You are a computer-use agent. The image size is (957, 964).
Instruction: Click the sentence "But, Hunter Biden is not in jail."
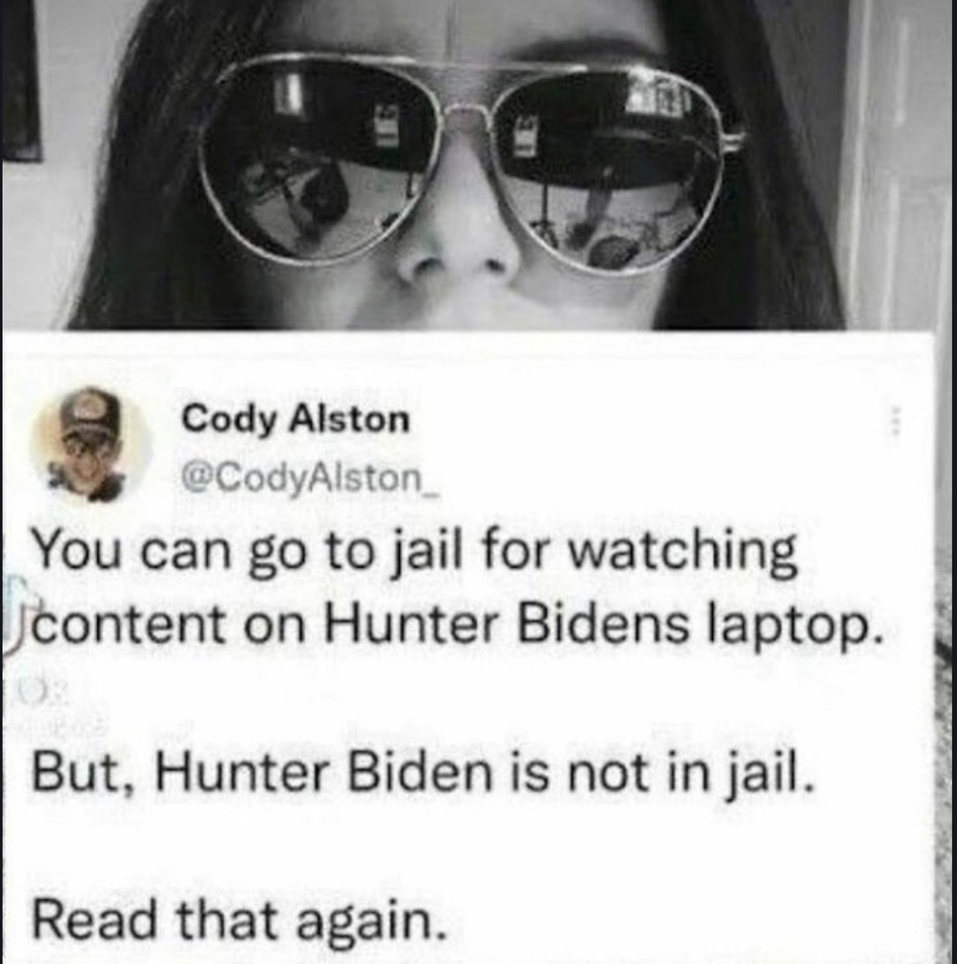pyautogui.click(x=424, y=774)
